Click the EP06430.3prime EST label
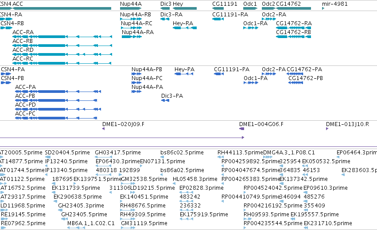 tap(117, 161)
